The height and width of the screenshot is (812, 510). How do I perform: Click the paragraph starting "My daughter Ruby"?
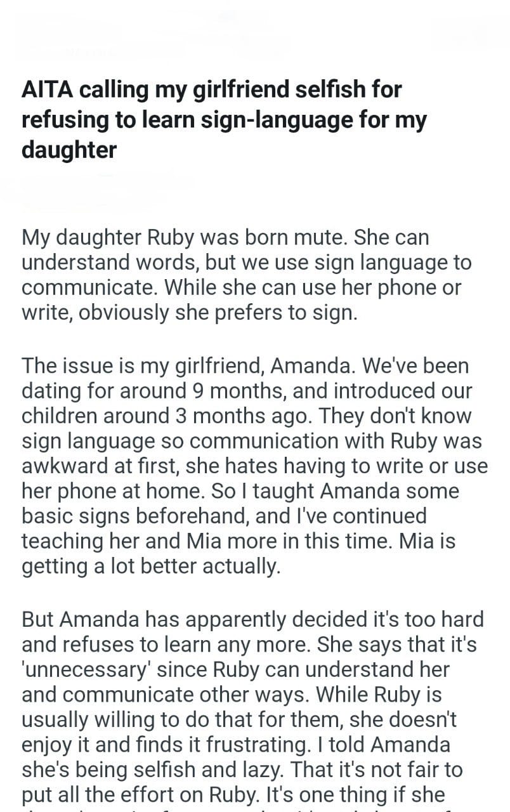(247, 275)
